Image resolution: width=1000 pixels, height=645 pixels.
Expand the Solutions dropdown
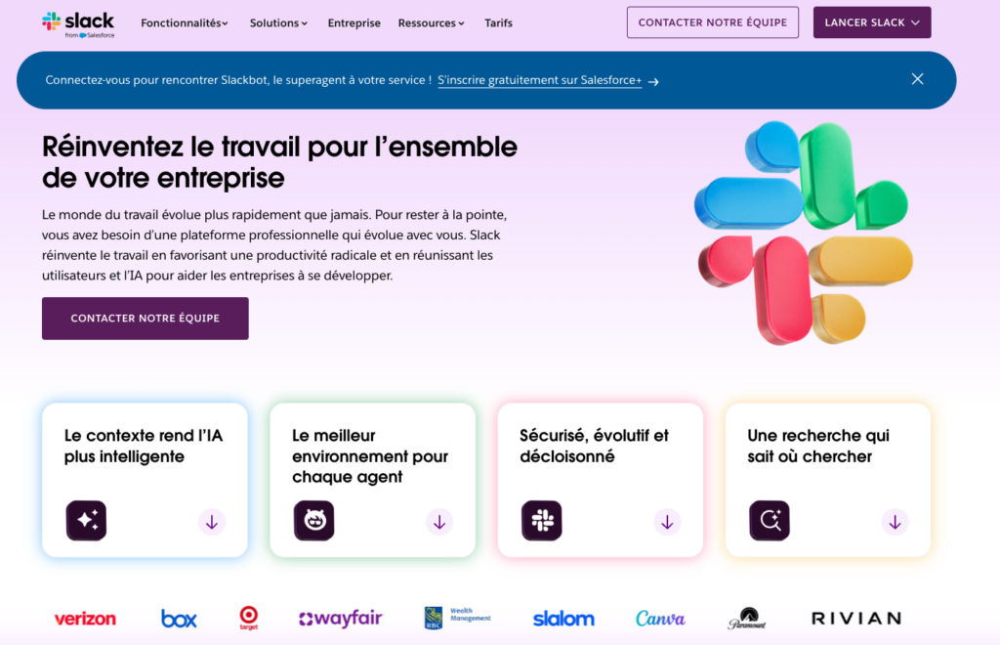(278, 22)
